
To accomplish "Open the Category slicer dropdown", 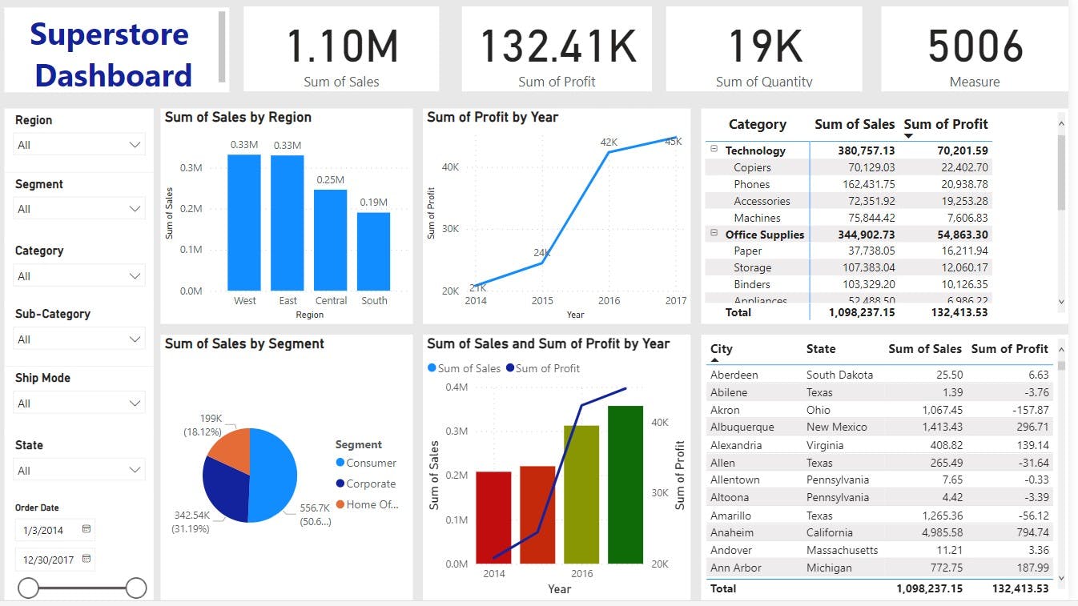I will pyautogui.click(x=80, y=276).
